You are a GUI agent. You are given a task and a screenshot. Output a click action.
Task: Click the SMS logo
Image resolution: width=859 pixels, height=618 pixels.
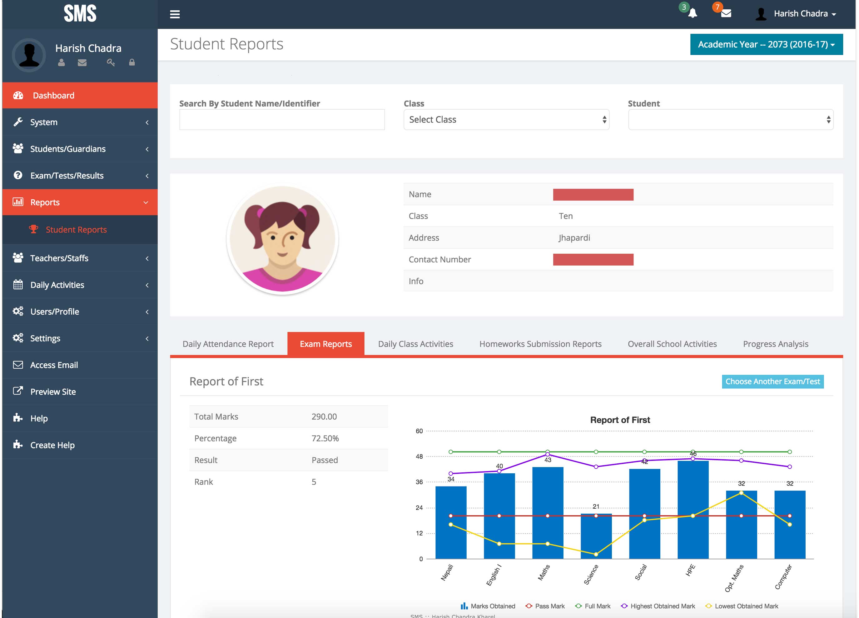80,14
